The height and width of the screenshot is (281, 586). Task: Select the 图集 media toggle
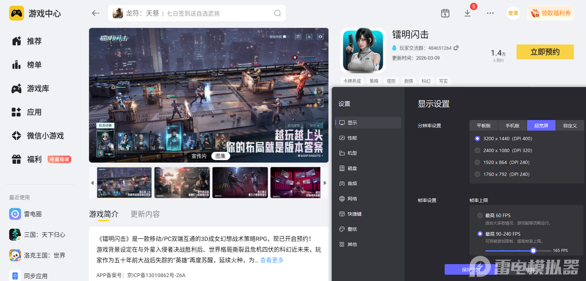click(220, 156)
